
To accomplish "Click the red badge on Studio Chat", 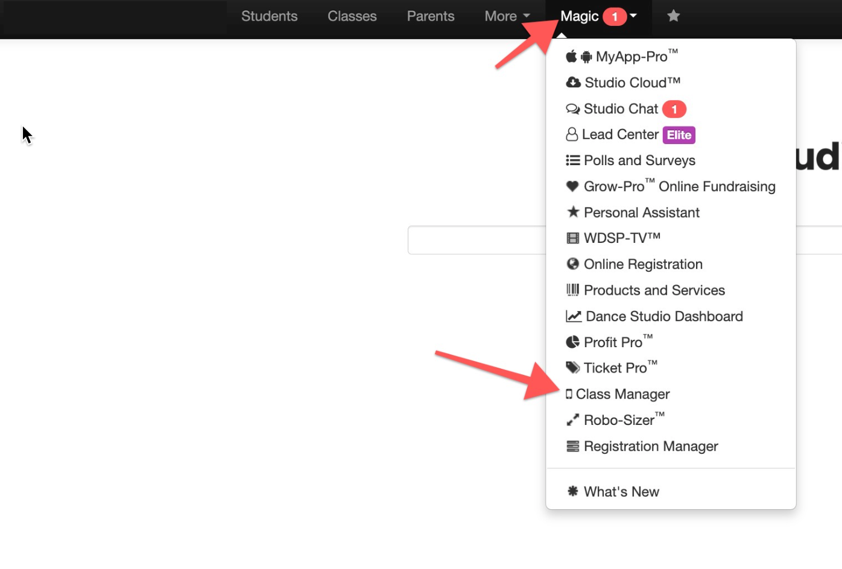I will tap(674, 109).
